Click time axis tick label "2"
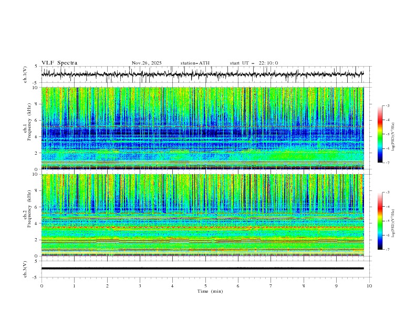The width and height of the screenshot is (416, 321). coord(107,286)
